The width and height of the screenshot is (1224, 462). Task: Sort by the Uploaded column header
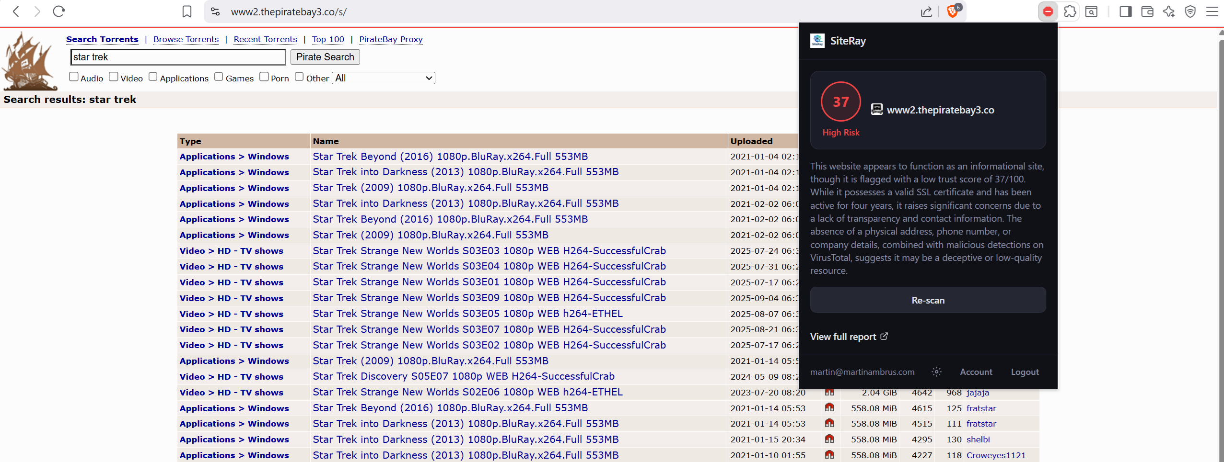click(751, 141)
